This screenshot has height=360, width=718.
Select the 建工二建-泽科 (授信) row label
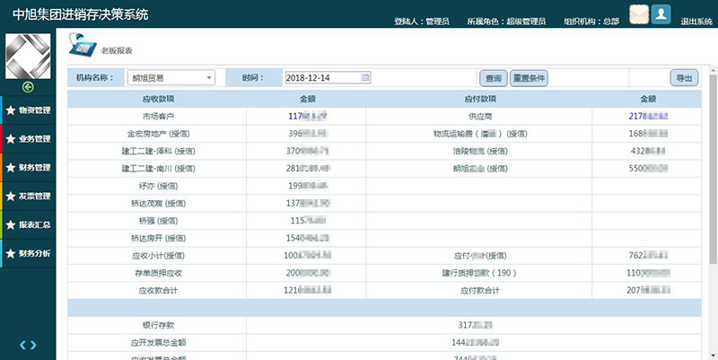point(158,151)
